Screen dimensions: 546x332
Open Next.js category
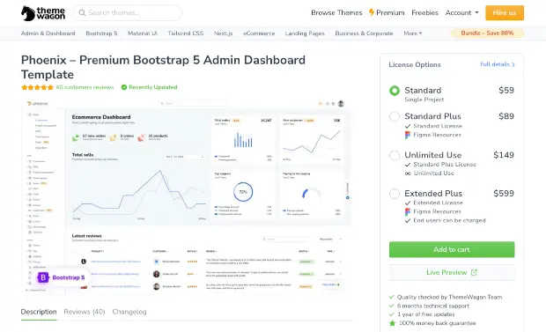[x=223, y=33]
